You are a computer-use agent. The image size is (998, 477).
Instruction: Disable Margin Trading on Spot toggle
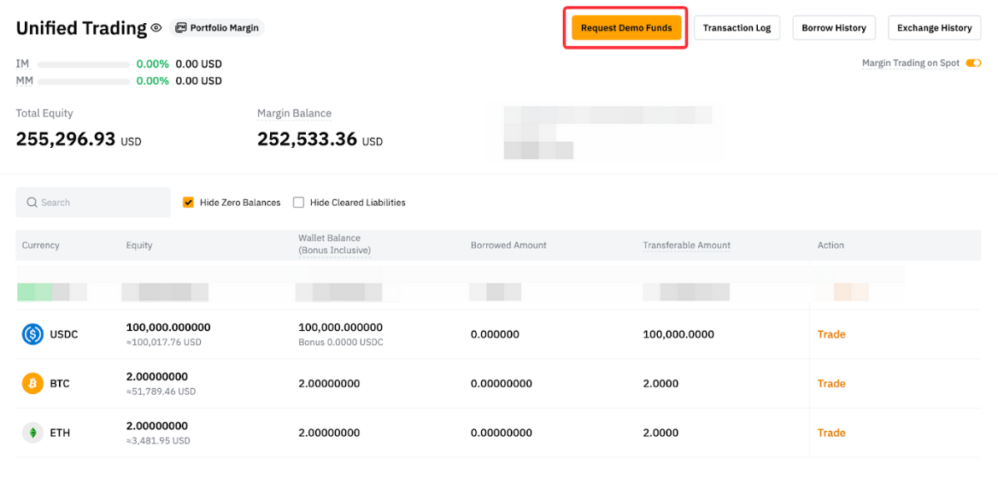point(972,63)
